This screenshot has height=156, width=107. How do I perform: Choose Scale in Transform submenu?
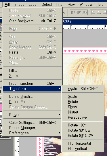click(x=83, y=96)
